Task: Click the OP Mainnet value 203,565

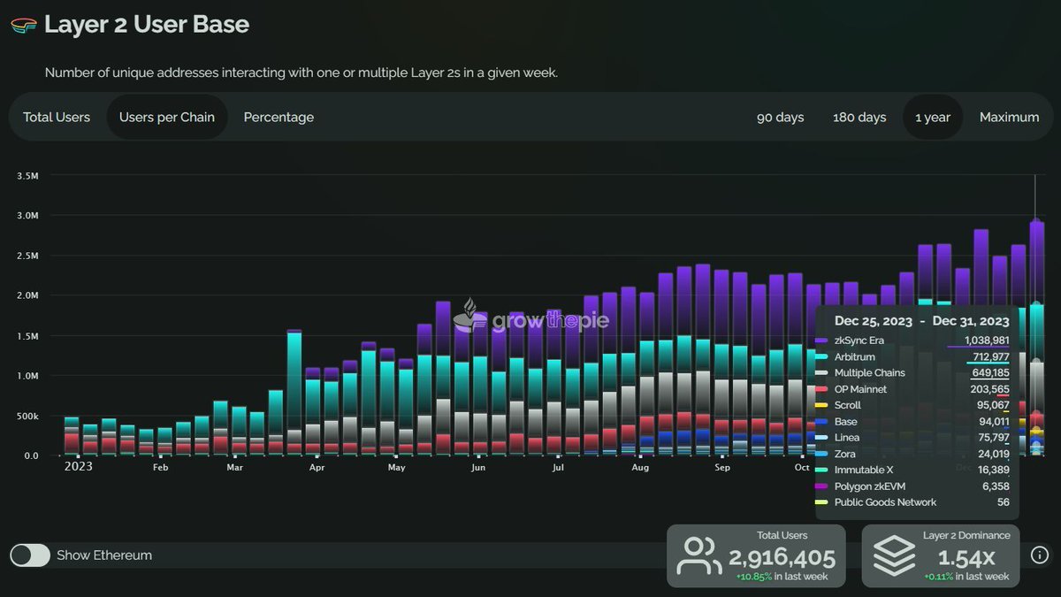Action: (988, 389)
